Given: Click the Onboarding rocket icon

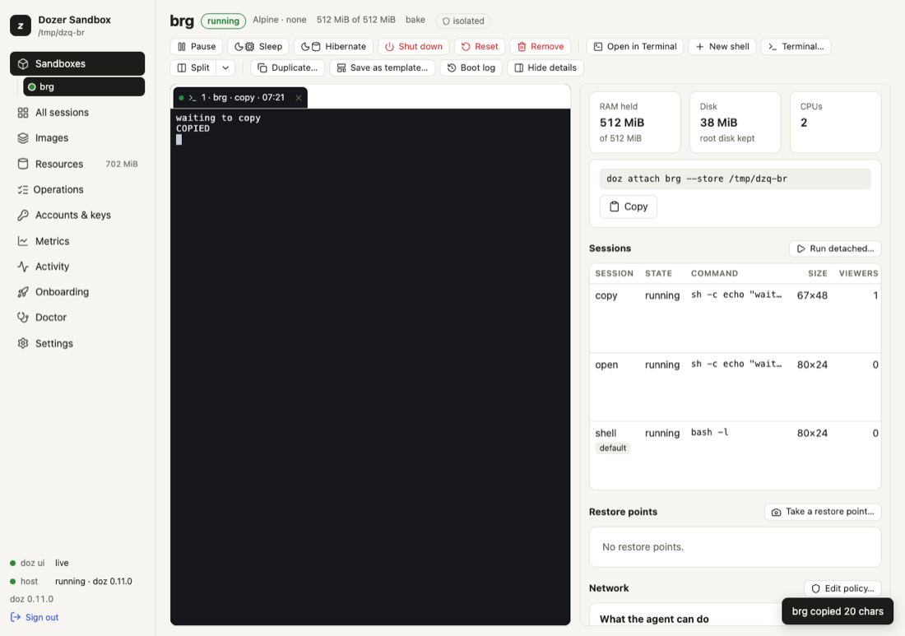Looking at the screenshot, I should click(x=23, y=292).
